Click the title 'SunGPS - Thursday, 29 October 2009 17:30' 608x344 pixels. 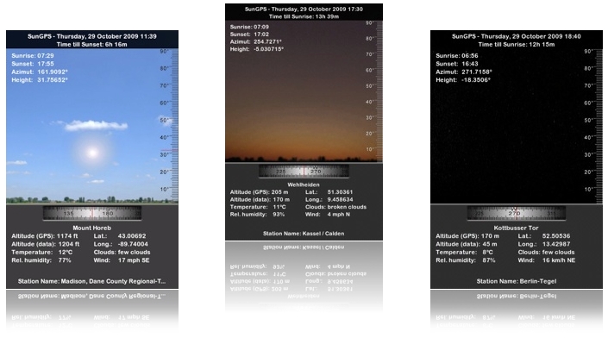[x=304, y=9]
